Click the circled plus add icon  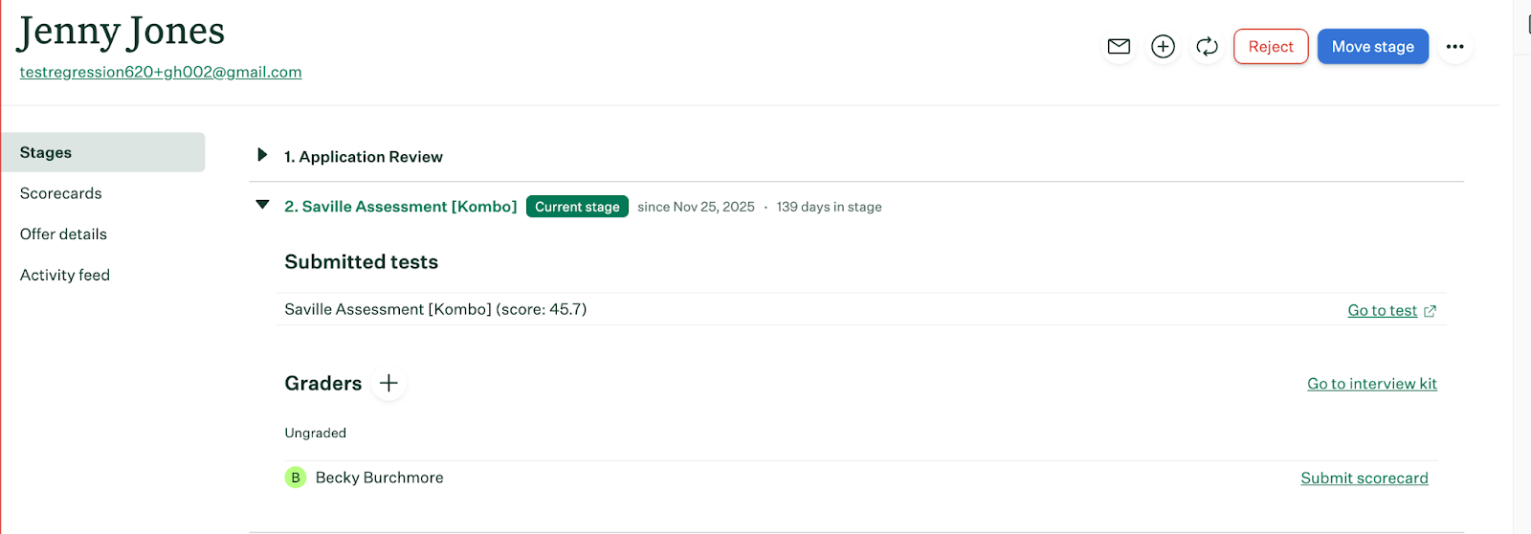click(1163, 46)
